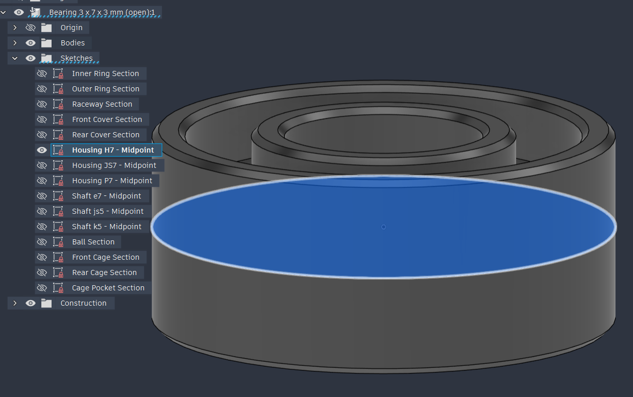The image size is (633, 397).
Task: Select the Inner Ring Section tree row
Action: 91,73
